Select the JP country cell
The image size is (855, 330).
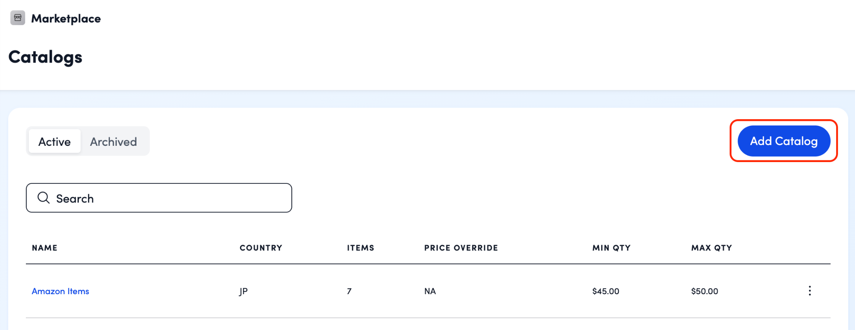pos(243,291)
